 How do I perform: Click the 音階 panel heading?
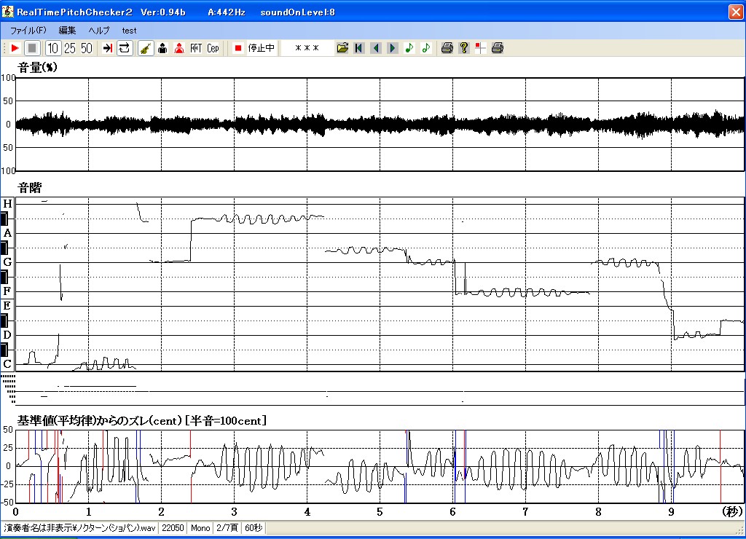point(29,188)
